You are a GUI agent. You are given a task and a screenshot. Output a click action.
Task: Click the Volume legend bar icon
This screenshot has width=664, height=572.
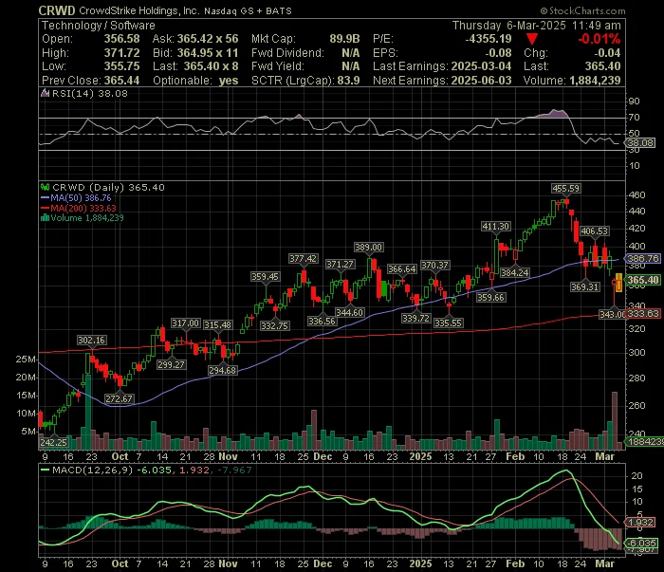(x=45, y=218)
